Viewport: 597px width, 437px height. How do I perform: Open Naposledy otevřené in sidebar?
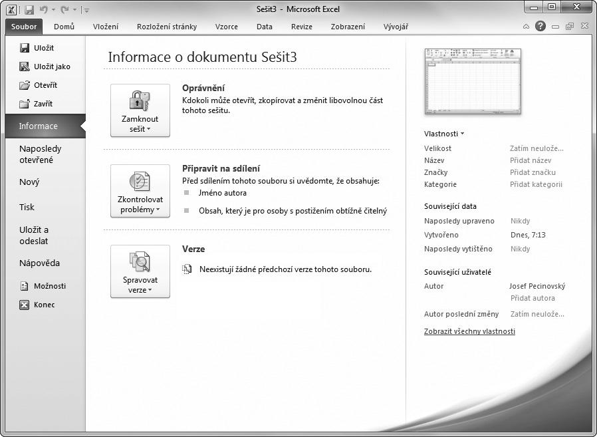click(x=45, y=154)
